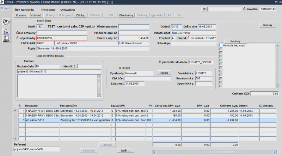
Task: Open Objednávky button in top toolbar
Action: pyautogui.click(x=126, y=15)
